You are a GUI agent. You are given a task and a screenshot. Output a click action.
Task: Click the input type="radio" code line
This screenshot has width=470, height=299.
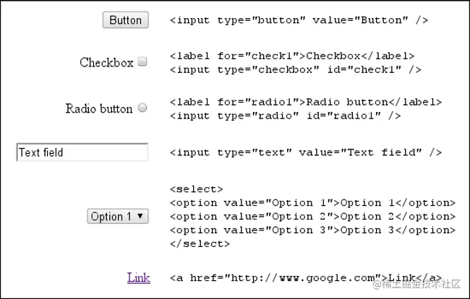(286, 115)
